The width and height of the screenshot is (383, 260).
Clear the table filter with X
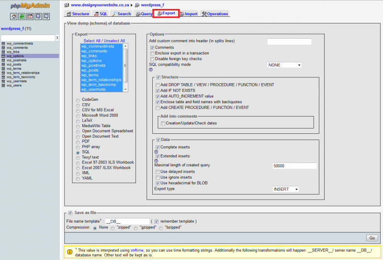tap(57, 38)
